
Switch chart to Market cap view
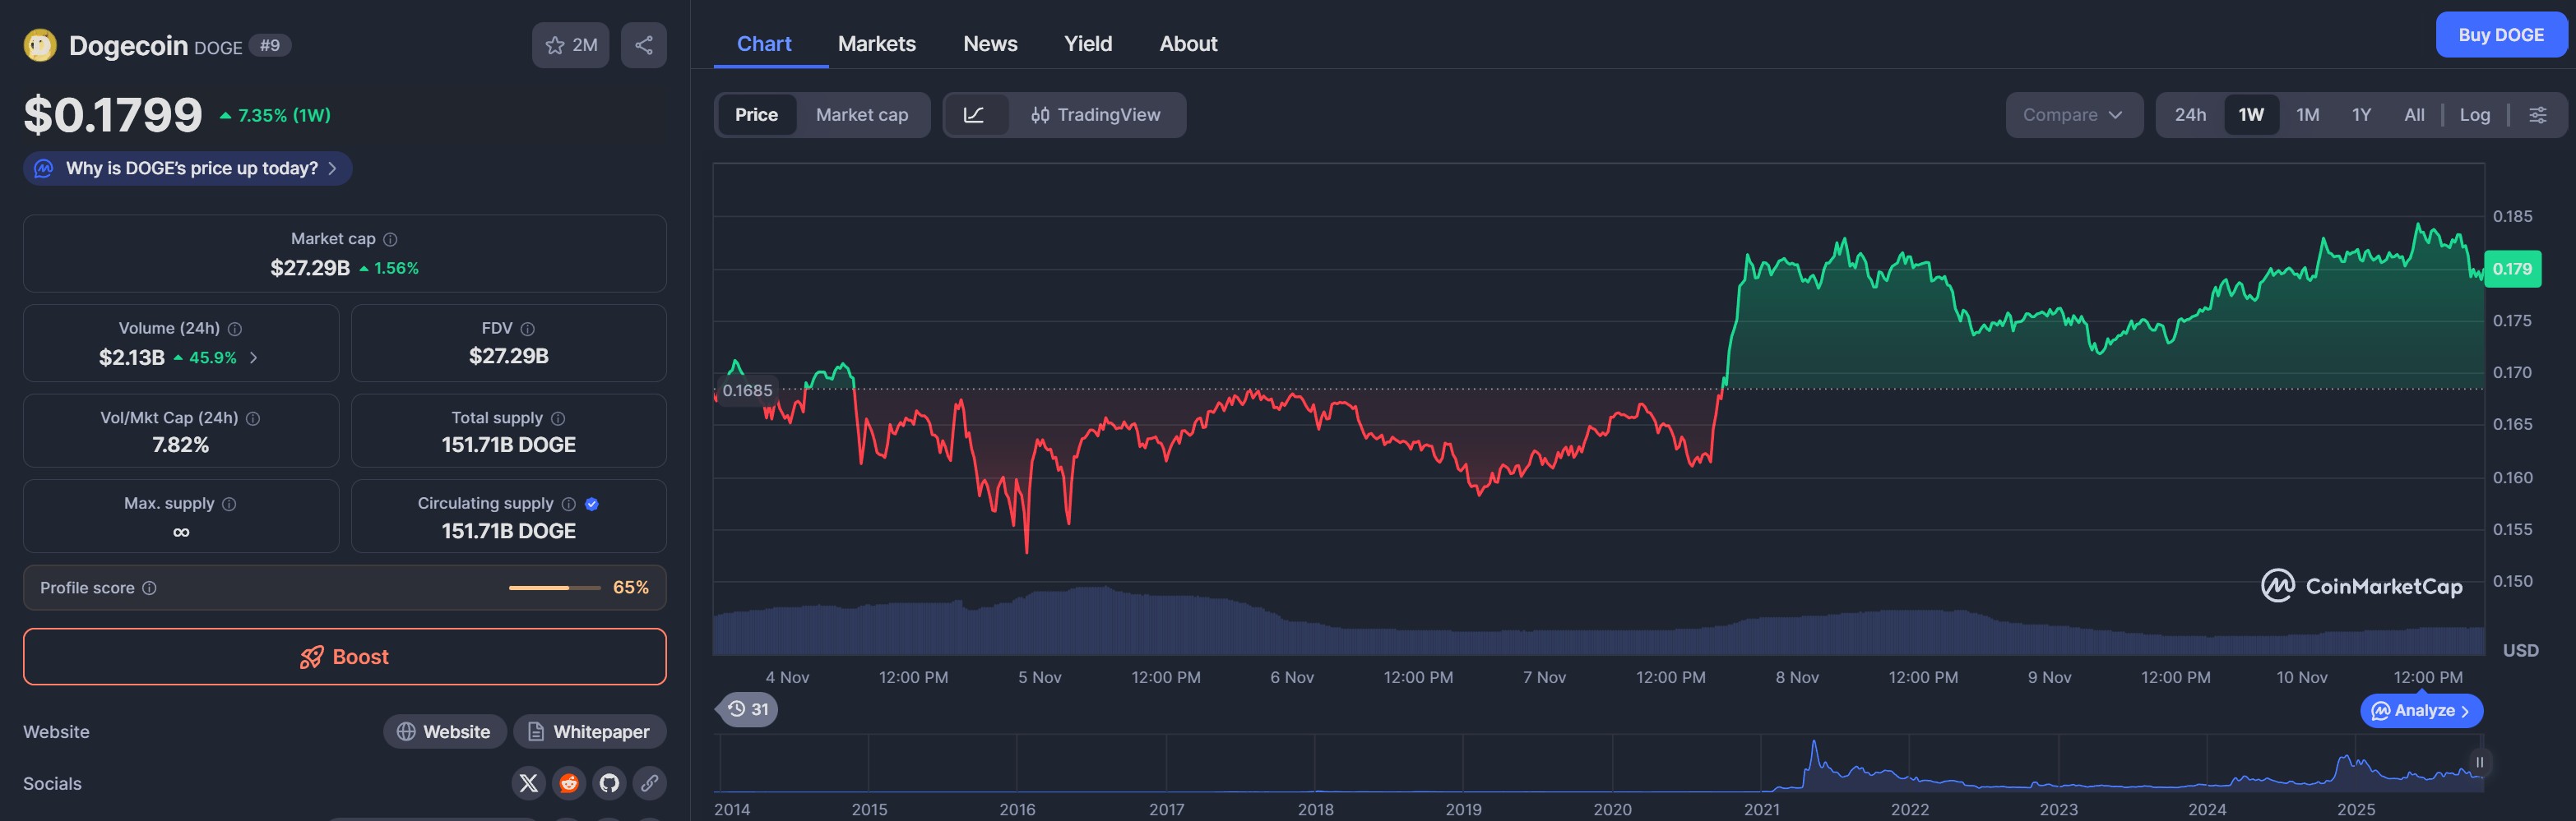click(x=861, y=115)
